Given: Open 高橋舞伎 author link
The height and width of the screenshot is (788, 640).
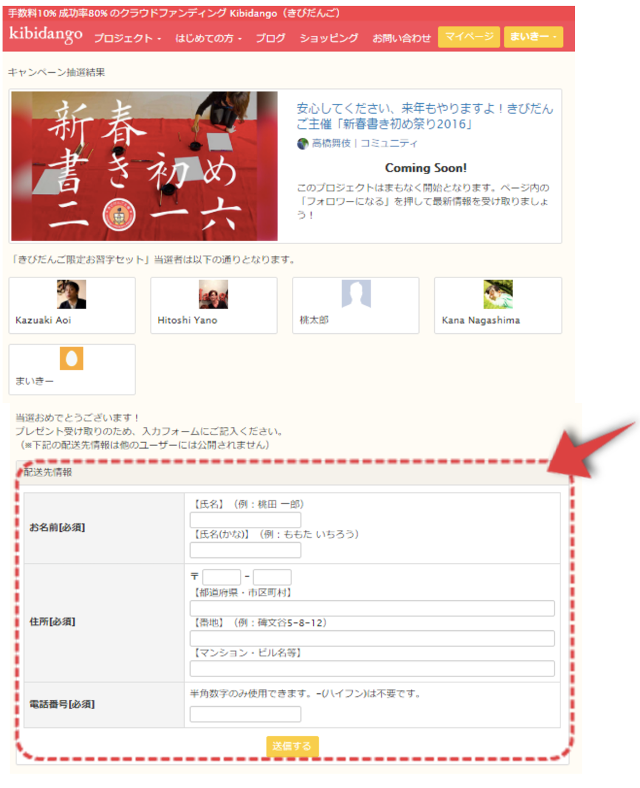Looking at the screenshot, I should tap(331, 143).
